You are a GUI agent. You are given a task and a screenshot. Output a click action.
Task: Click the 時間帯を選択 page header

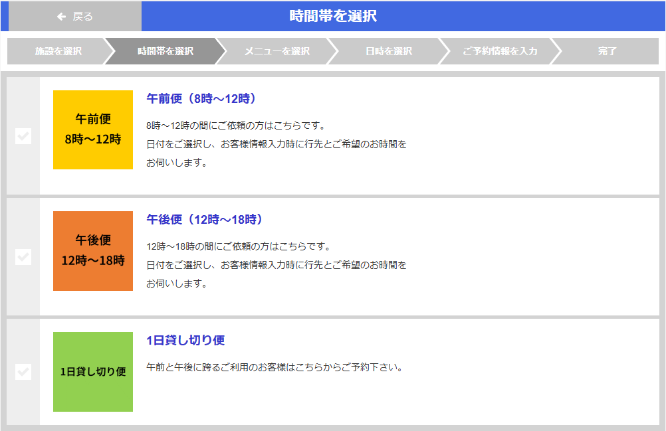[333, 16]
